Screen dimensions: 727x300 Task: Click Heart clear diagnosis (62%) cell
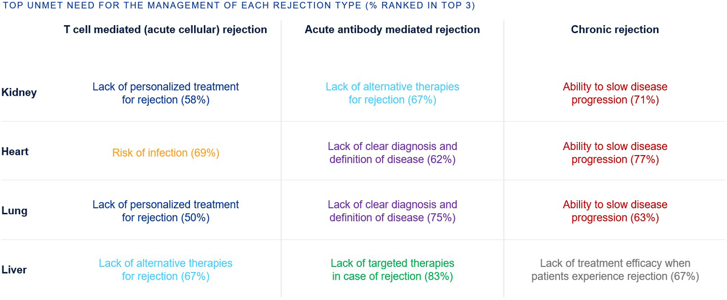[392, 153]
